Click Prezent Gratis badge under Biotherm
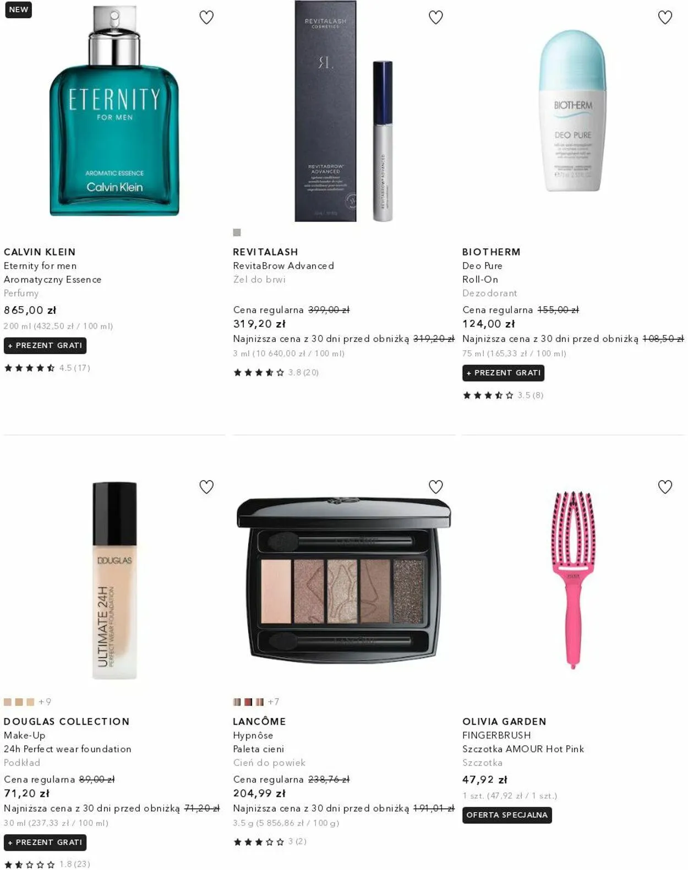This screenshot has height=870, width=688. 504,373
